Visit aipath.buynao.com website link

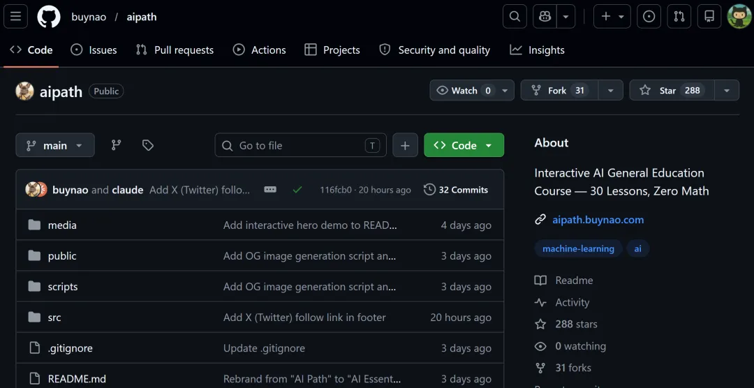598,220
